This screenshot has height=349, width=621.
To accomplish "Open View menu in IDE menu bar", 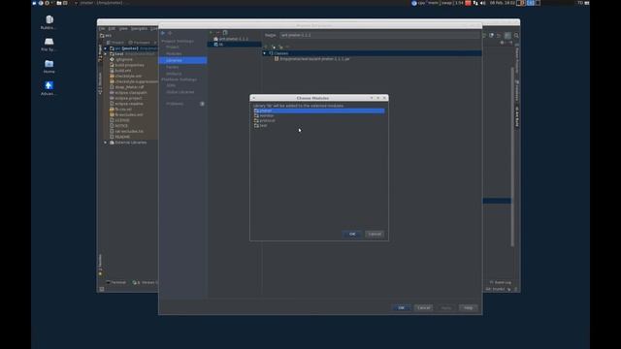I will [123, 28].
